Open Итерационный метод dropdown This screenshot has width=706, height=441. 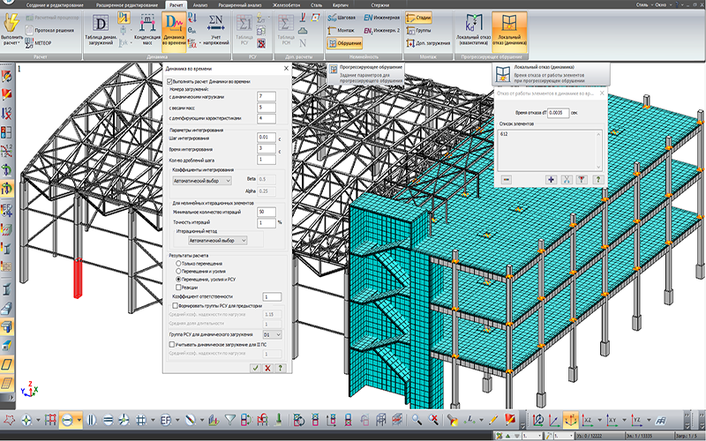(x=219, y=239)
